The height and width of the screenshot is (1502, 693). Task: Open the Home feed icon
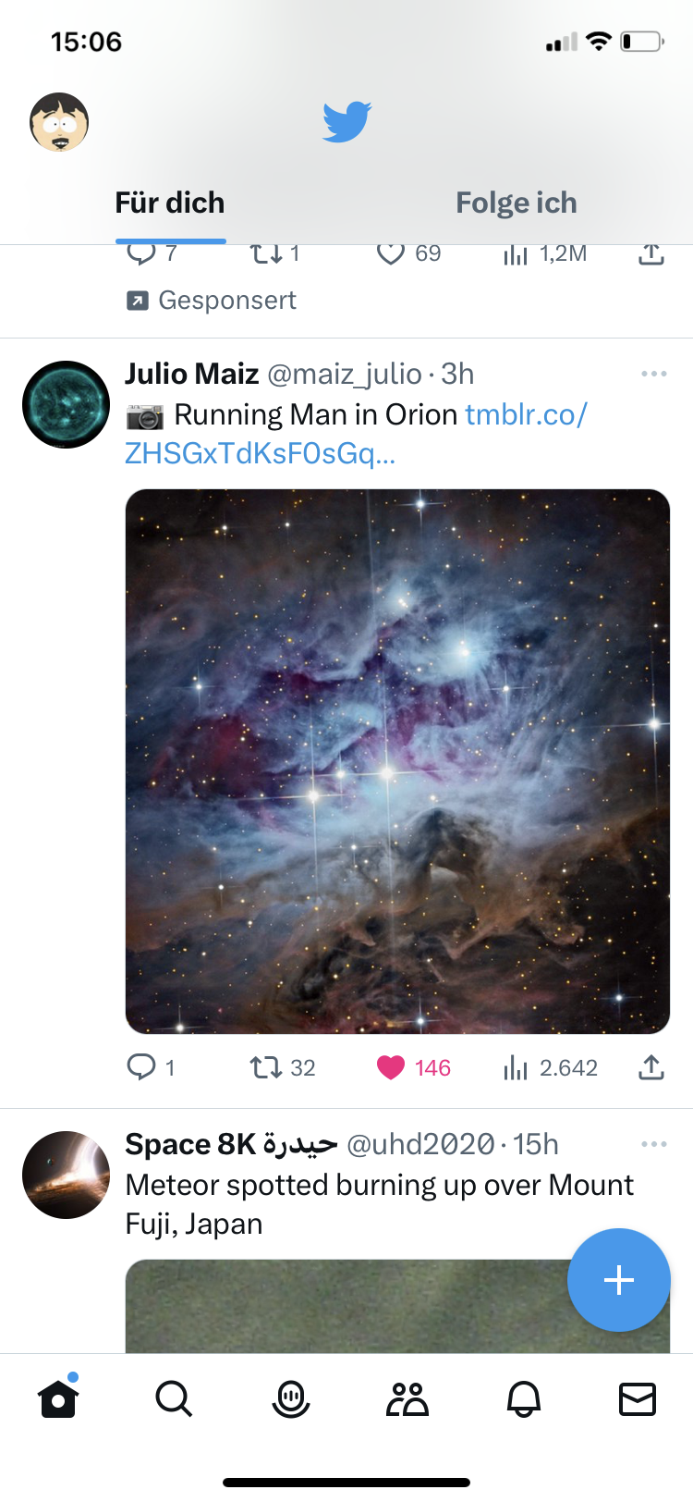click(x=57, y=1398)
